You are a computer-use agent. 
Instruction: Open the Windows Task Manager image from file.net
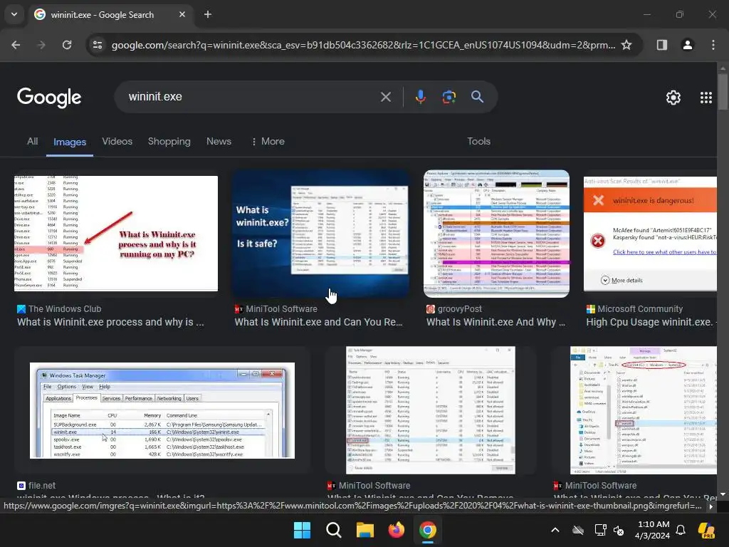click(162, 410)
